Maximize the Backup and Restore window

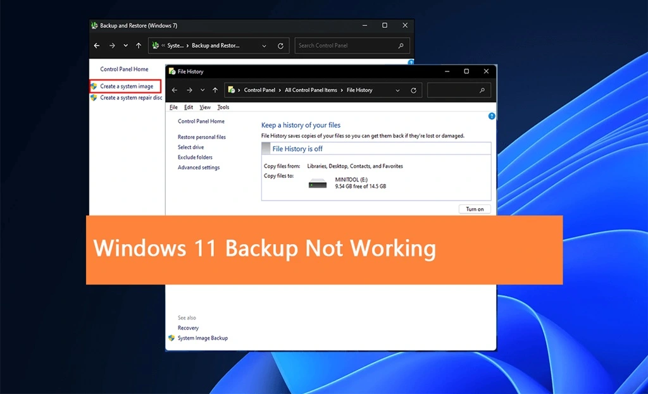[x=385, y=25]
